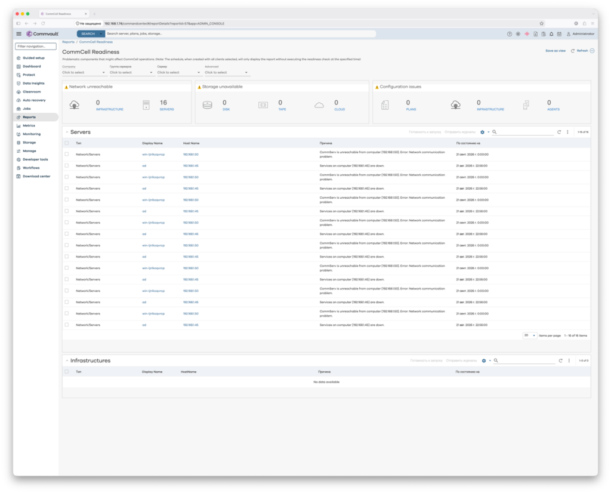The height and width of the screenshot is (493, 611).
Task: Click the Commvault logo
Action: 42,34
